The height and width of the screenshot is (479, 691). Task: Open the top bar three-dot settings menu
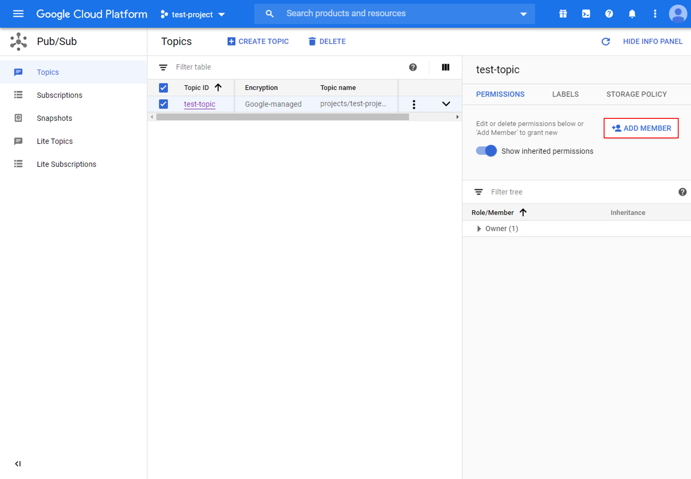655,14
